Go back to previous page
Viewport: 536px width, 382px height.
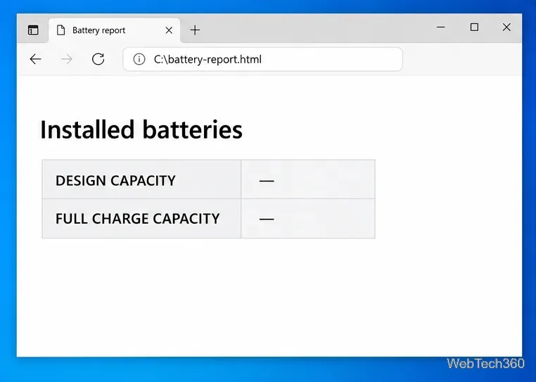(36, 59)
